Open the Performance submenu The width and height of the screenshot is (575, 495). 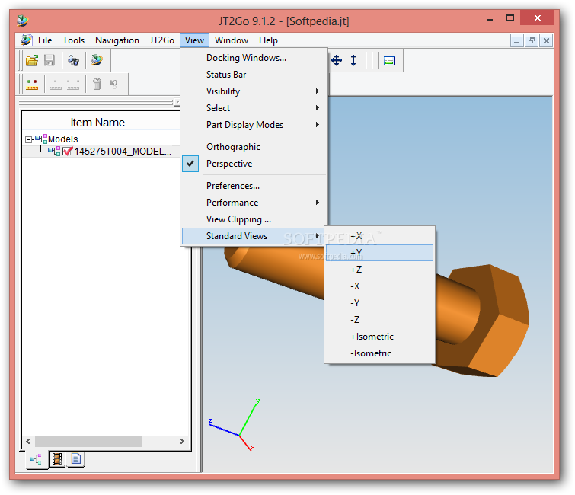coord(254,203)
